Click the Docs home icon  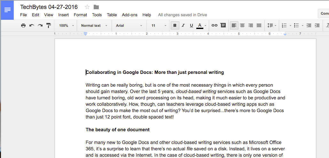pos(7,10)
